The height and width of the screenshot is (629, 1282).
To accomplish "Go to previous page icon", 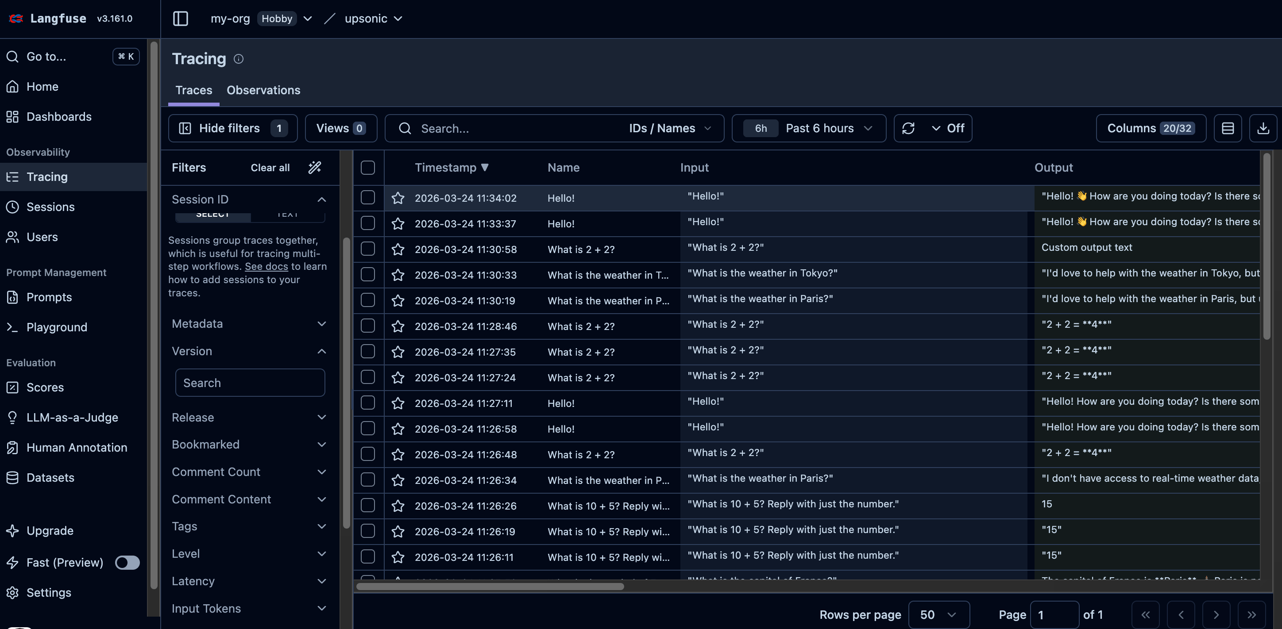I will pos(1181,614).
